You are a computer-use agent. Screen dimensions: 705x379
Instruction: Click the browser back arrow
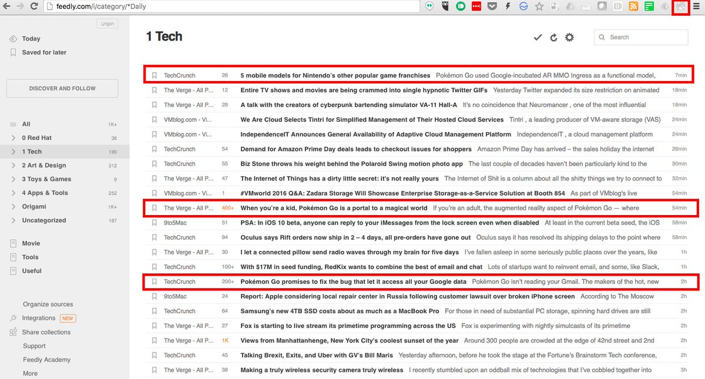6,6
